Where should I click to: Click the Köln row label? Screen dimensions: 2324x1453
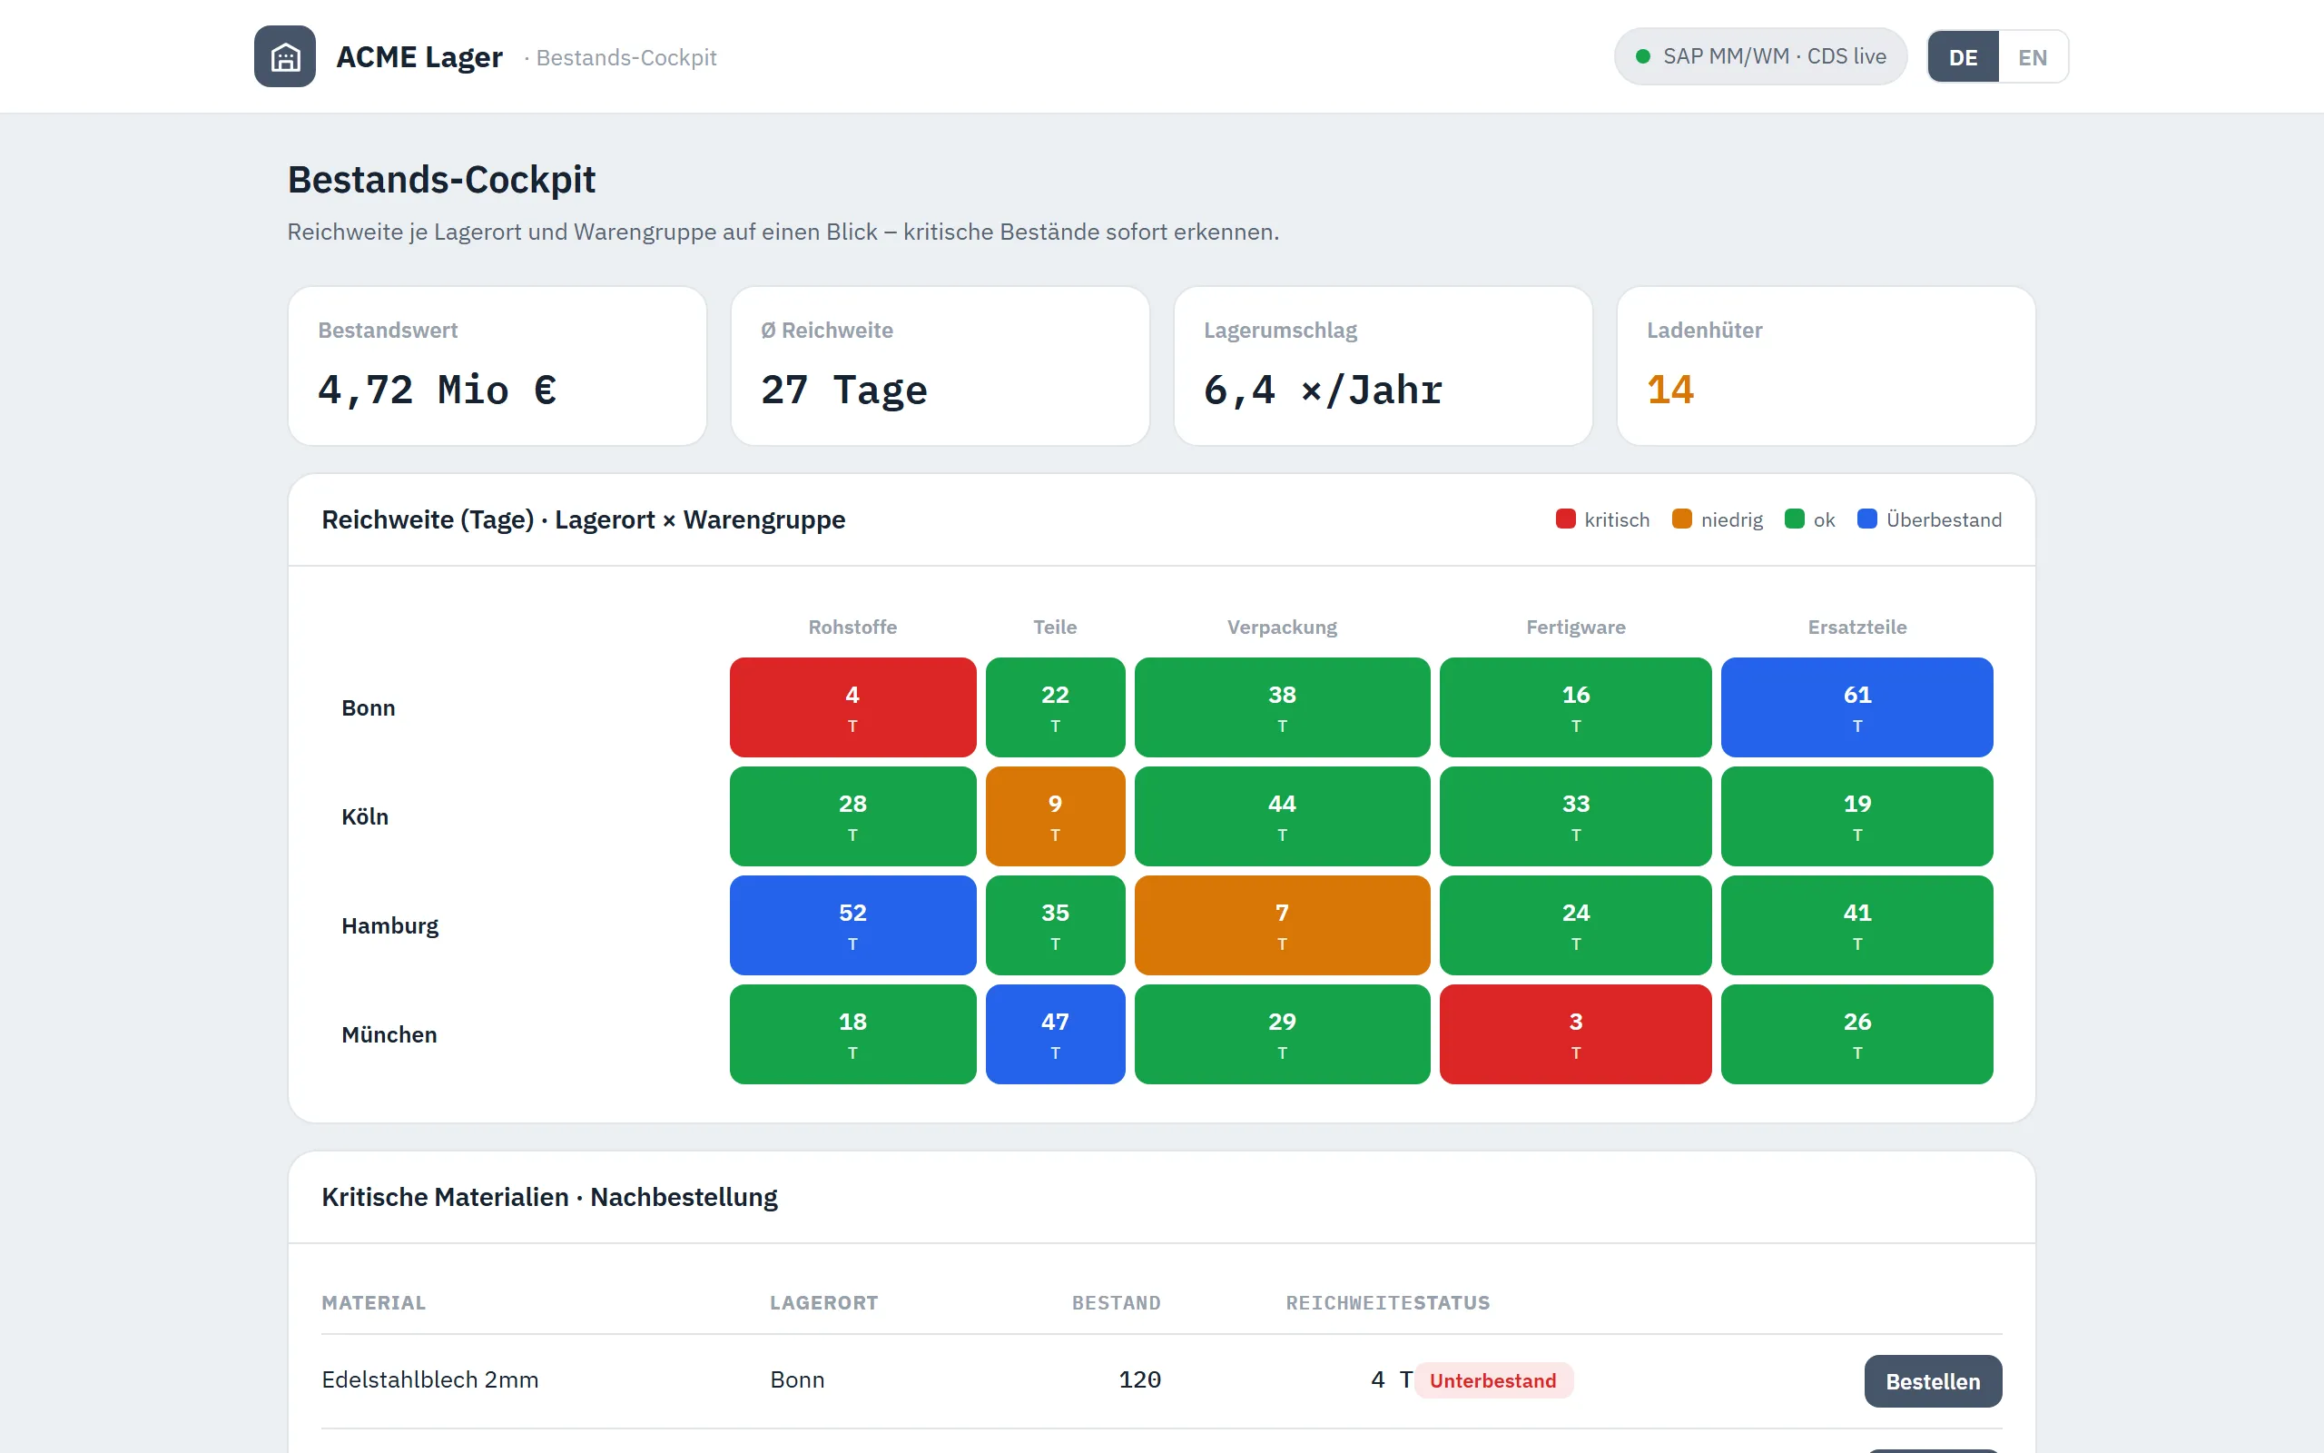365,815
